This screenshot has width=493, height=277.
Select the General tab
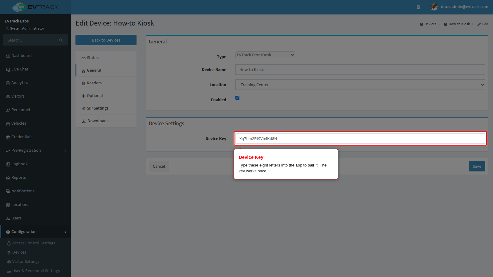pos(106,70)
